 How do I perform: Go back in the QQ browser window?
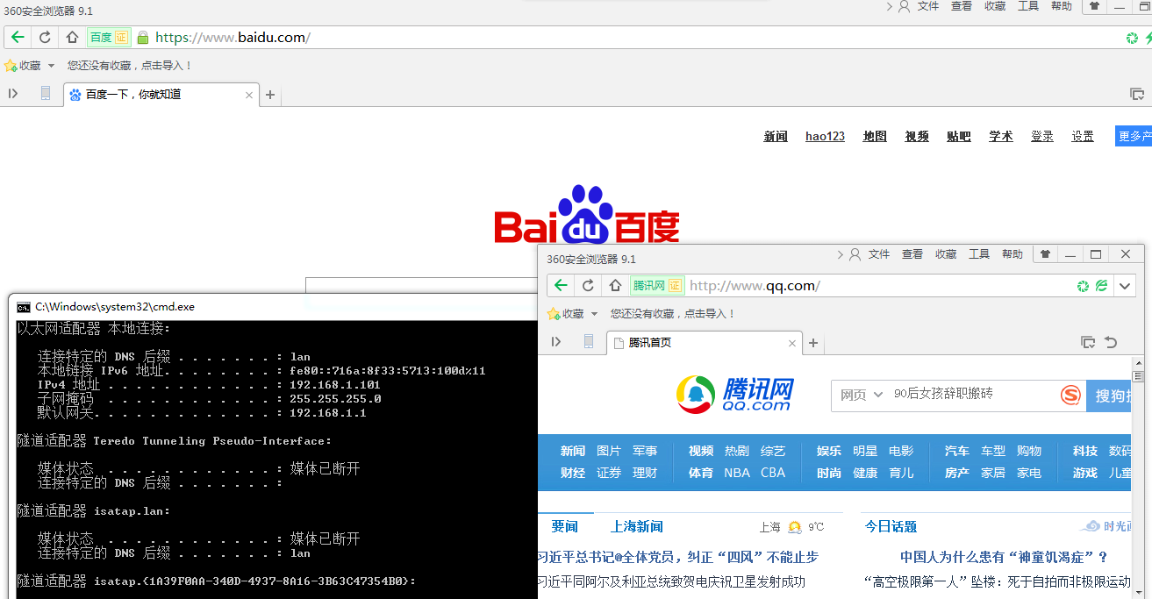coord(561,285)
